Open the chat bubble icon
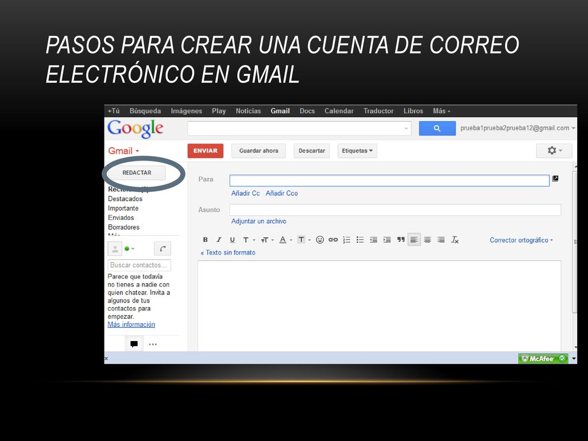This screenshot has height=441, width=588. [134, 344]
